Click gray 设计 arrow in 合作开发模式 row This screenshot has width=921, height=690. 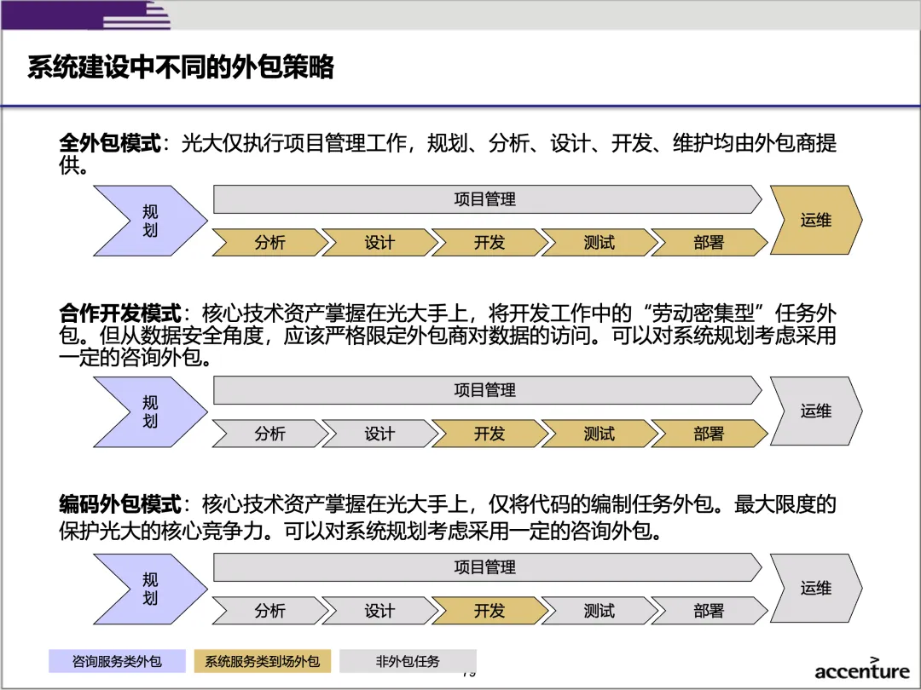point(380,434)
